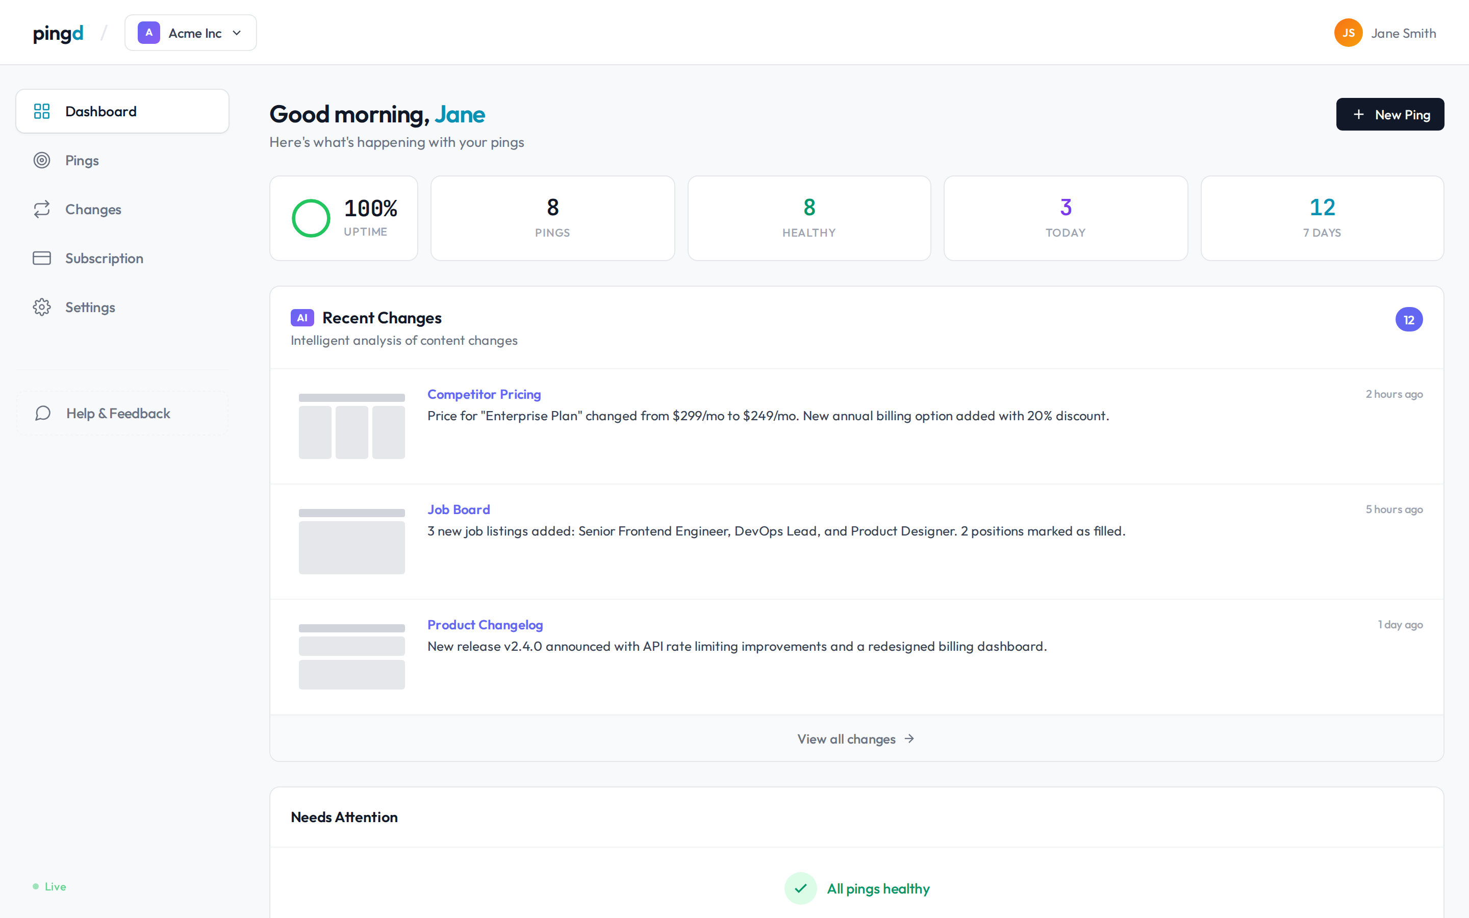The width and height of the screenshot is (1469, 918).
Task: Open the Subscription page from sidebar
Action: pyautogui.click(x=104, y=258)
